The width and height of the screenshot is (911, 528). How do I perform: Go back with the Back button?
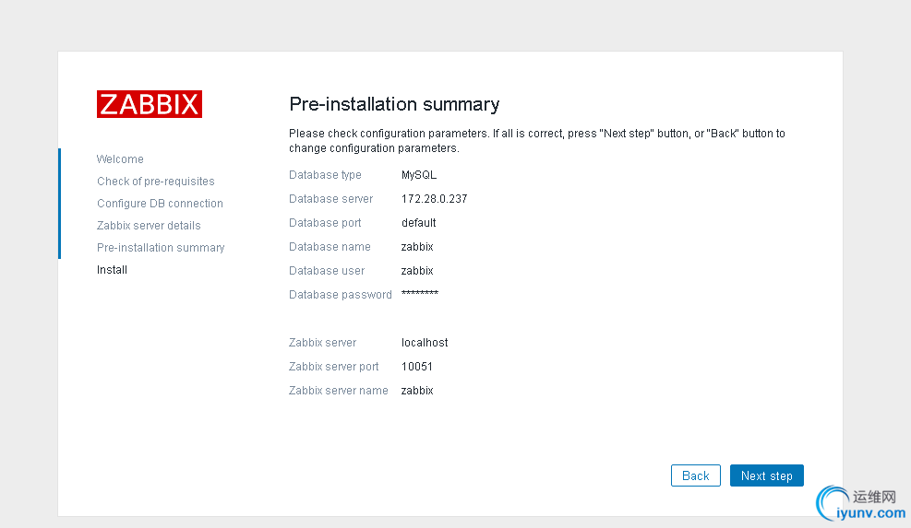(695, 475)
